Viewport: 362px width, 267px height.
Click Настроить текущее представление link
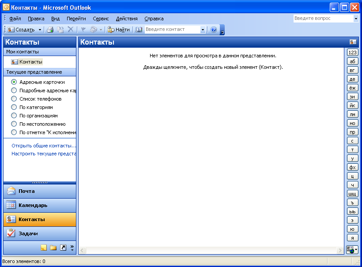pos(44,154)
